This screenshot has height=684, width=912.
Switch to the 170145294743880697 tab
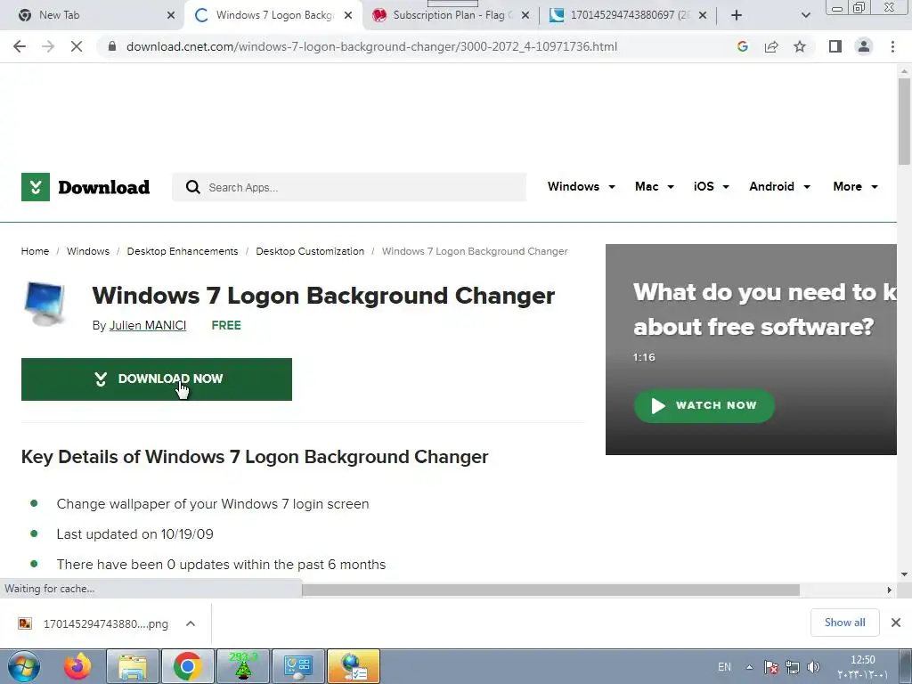pyautogui.click(x=630, y=15)
